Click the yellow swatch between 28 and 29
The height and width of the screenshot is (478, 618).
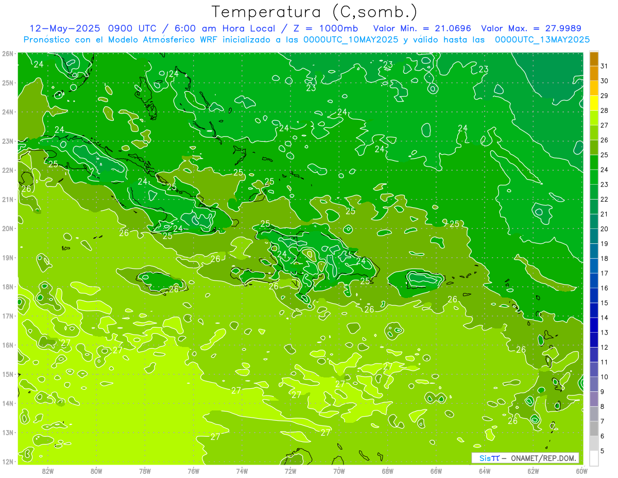[x=594, y=103]
